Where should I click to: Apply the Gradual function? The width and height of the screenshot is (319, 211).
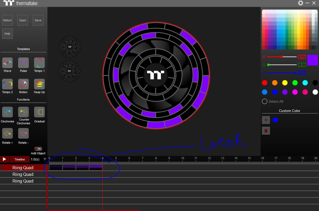click(39, 112)
